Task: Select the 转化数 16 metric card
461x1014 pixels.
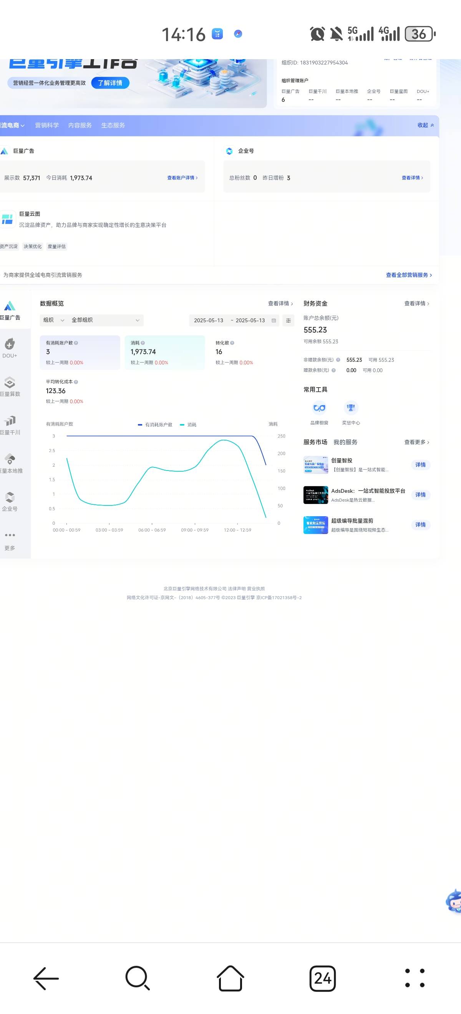Action: point(250,352)
